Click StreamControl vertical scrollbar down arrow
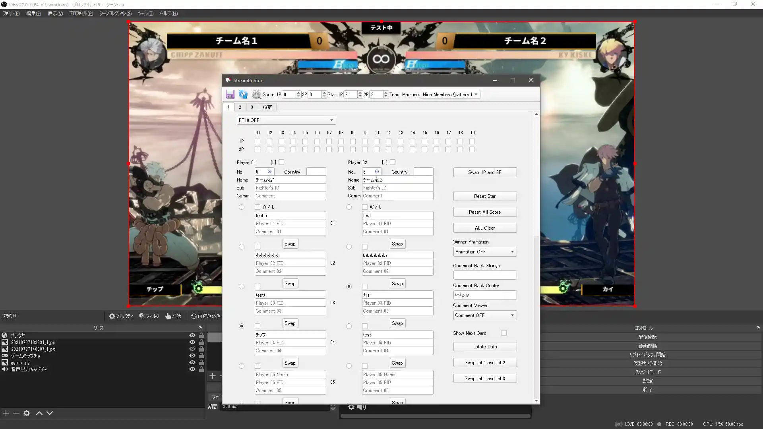Image resolution: width=763 pixels, height=429 pixels. [x=536, y=401]
